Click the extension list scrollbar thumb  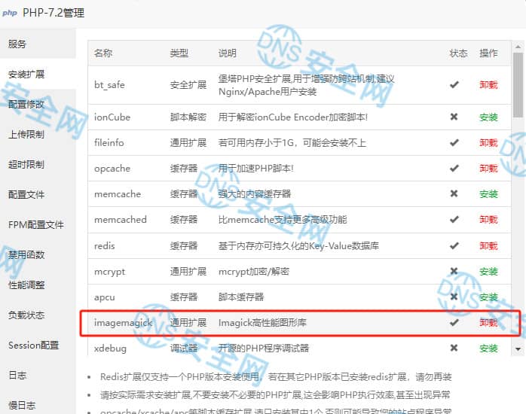pos(518,85)
